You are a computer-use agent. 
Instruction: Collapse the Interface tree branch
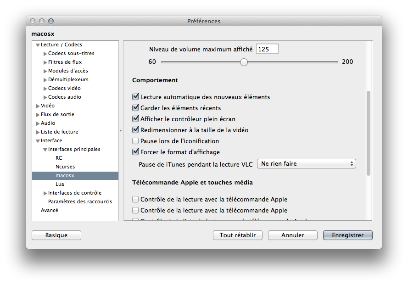point(38,141)
